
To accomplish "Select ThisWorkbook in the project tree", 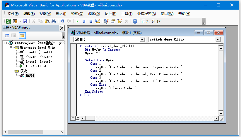I will tap(36, 66).
